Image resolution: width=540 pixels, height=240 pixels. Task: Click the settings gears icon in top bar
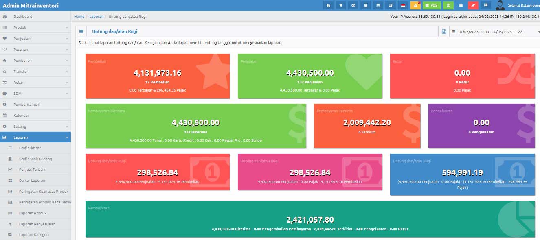tap(353, 5)
